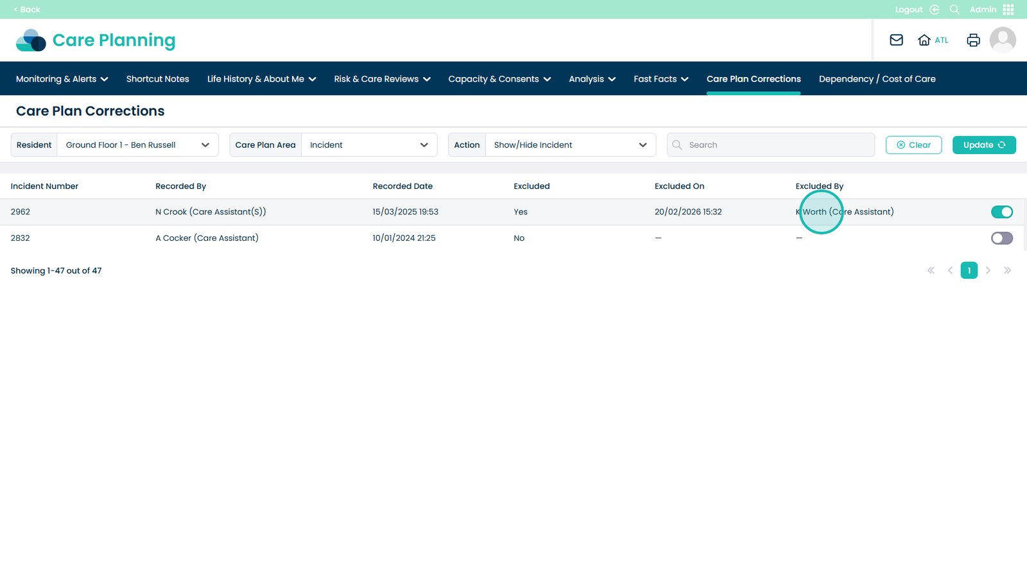Open the user profile avatar
This screenshot has height=578, width=1027.
1002,40
